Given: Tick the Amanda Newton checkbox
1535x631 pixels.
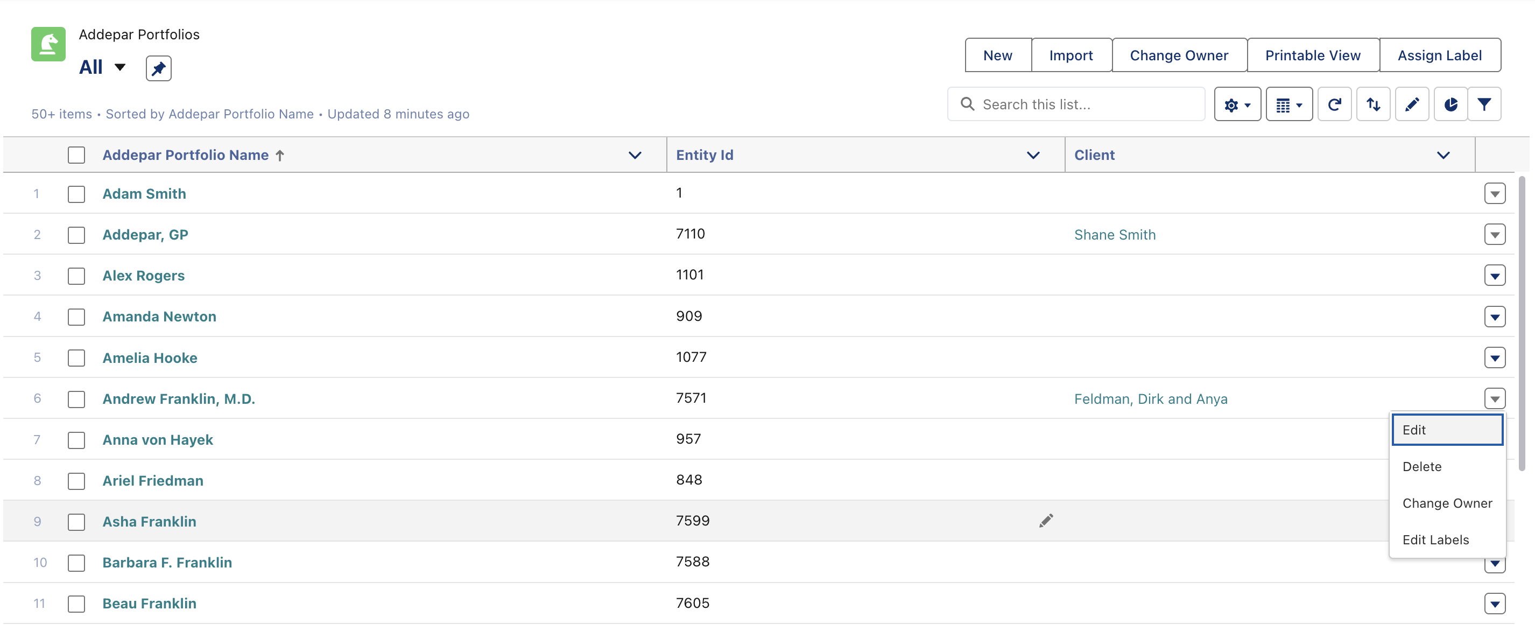Looking at the screenshot, I should tap(76, 317).
